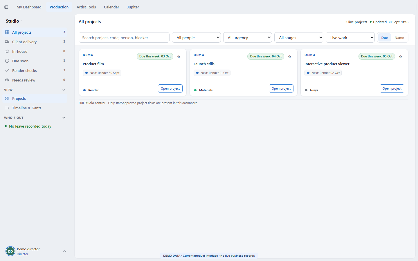Open the All stages dropdown

(299, 37)
